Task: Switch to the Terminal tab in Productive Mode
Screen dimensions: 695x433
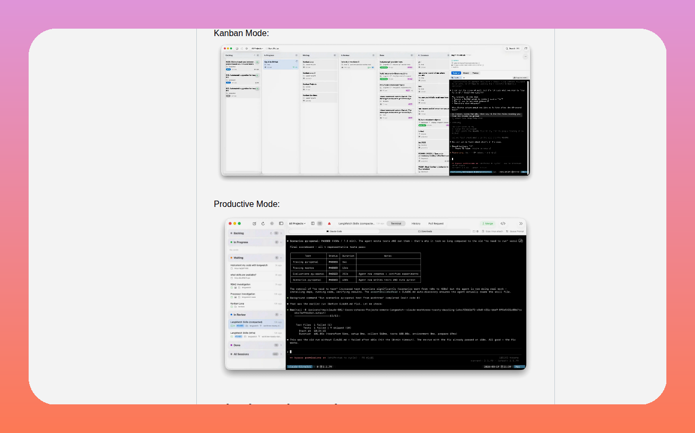Action: [x=396, y=223]
